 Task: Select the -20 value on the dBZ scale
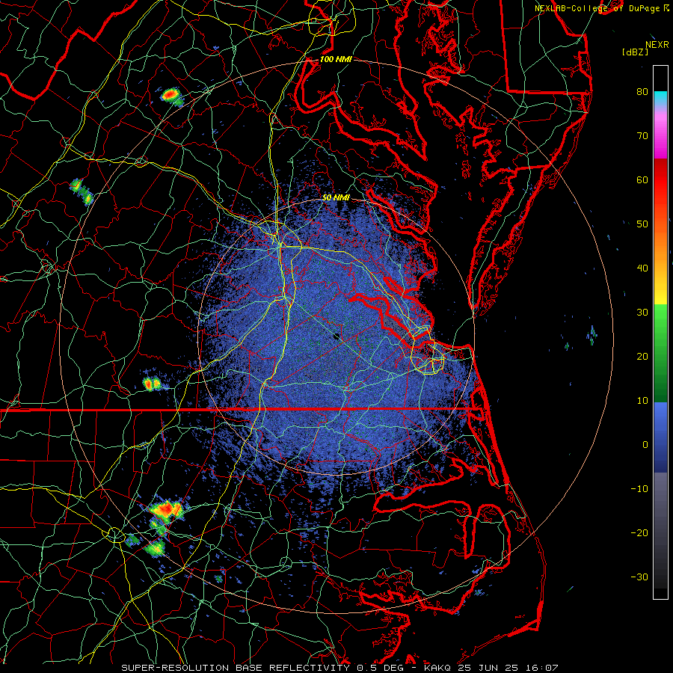click(639, 532)
